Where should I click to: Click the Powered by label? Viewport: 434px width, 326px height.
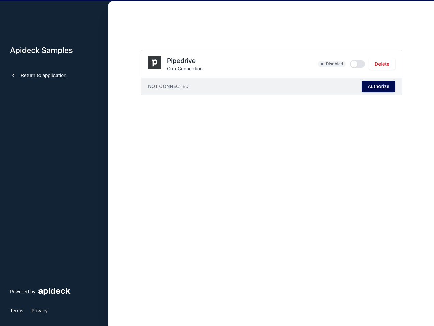[x=23, y=292]
